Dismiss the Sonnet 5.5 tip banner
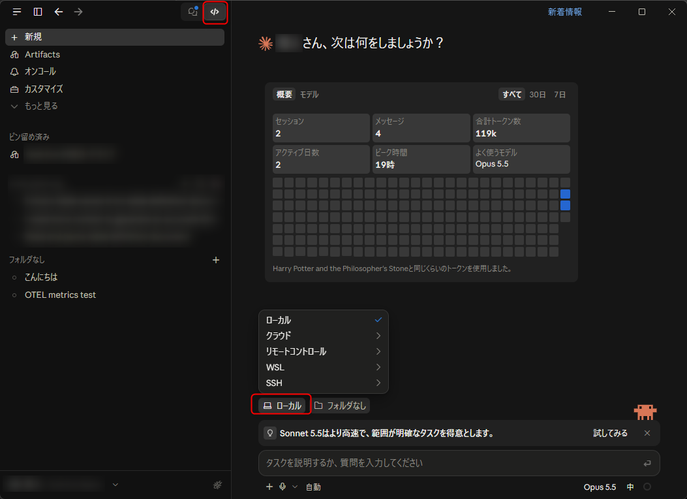The height and width of the screenshot is (499, 687). pos(647,433)
